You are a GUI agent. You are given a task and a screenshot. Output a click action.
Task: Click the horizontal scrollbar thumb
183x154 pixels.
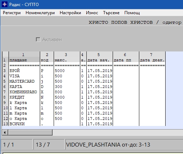point(30,132)
